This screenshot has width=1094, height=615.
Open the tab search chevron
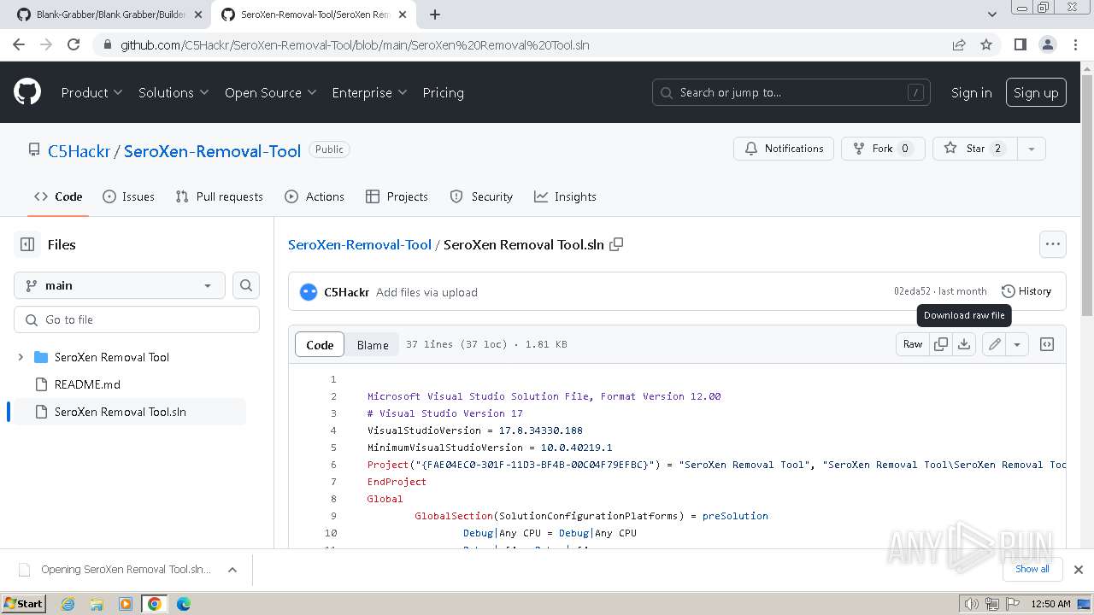point(992,15)
